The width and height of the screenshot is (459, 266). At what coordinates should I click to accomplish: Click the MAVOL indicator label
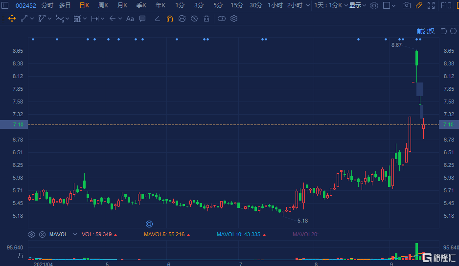(x=58, y=234)
